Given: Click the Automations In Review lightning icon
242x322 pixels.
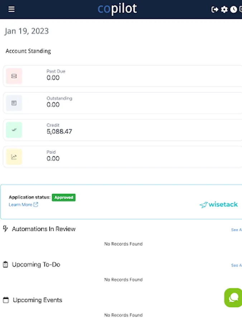Looking at the screenshot, I should [5, 229].
